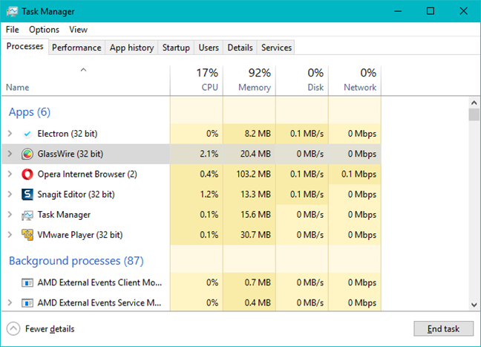This screenshot has width=481, height=347.
Task: Click the scrollbar up arrow
Action: pyautogui.click(x=474, y=103)
